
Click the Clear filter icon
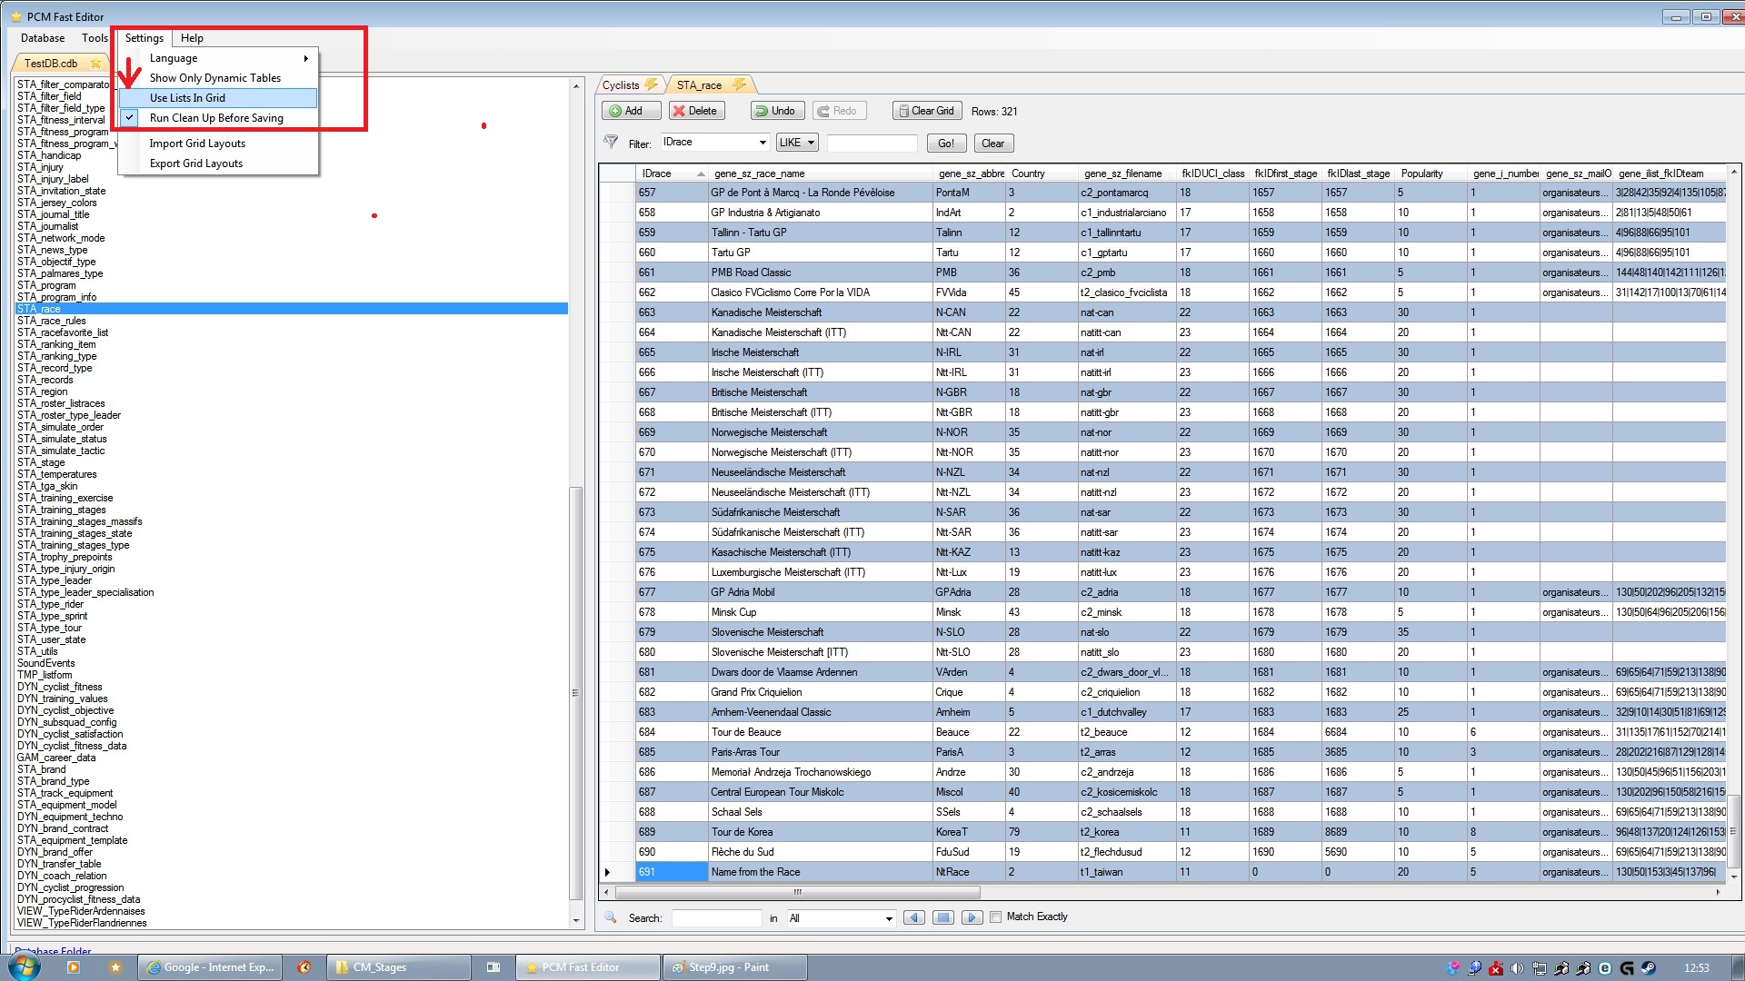992,143
